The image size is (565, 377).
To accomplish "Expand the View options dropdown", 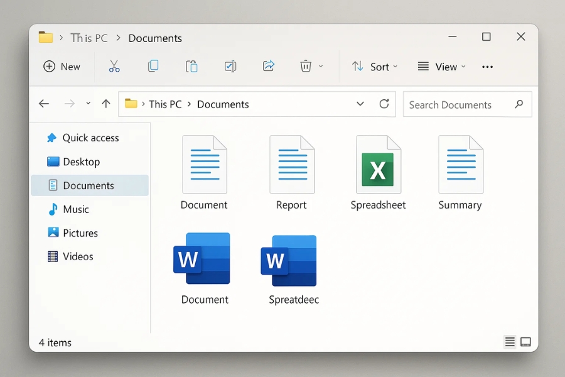I will pyautogui.click(x=441, y=67).
